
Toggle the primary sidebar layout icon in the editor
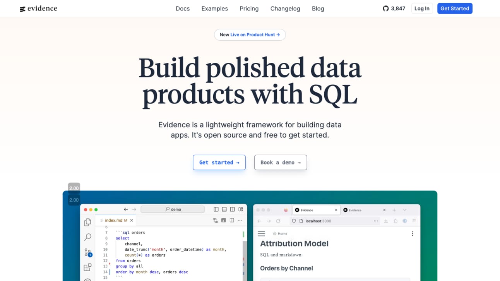click(x=216, y=209)
